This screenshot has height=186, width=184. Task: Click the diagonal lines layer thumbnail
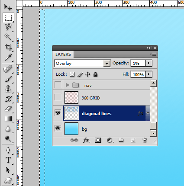click(x=71, y=113)
